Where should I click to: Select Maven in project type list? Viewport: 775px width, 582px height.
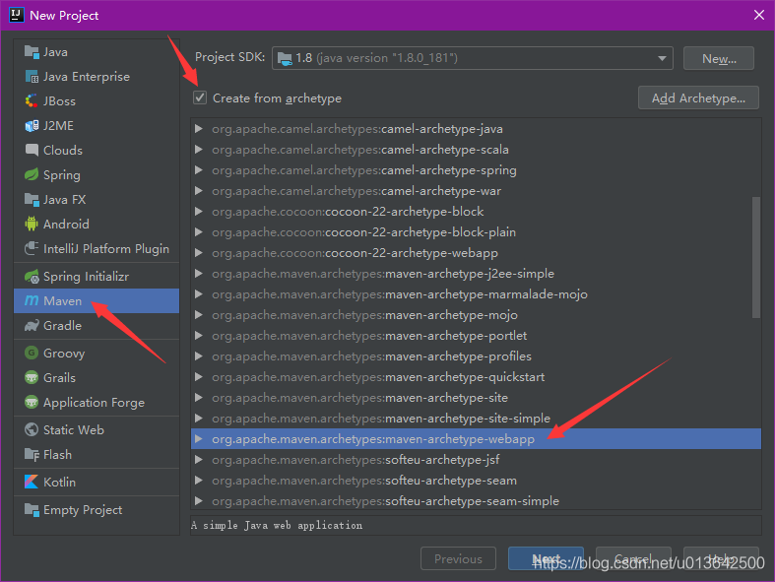(97, 300)
